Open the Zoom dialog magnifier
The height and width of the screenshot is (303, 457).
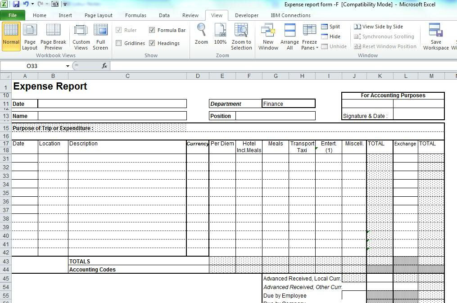(x=201, y=34)
